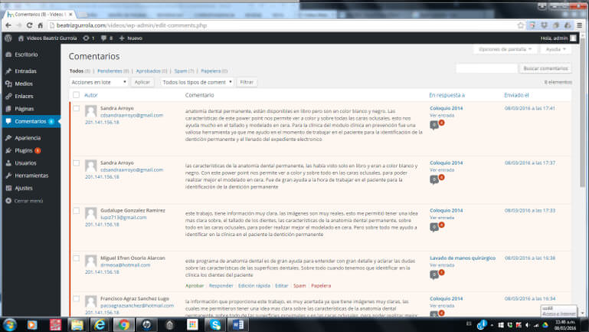589x332 pixels.
Task: Click Aprobar under Miguel Efren comment
Action: [x=195, y=286]
